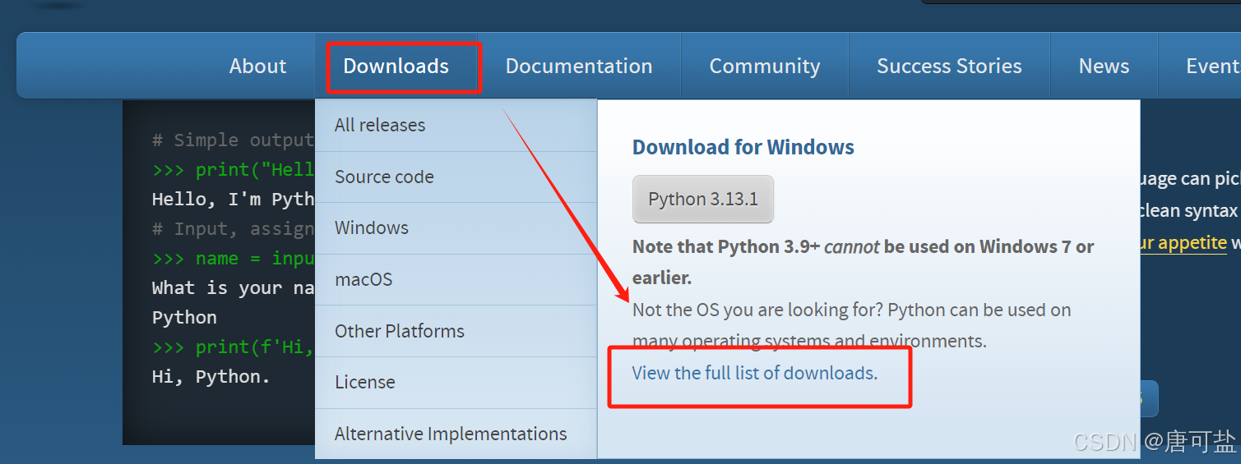Click the 'What is your na' code line

click(234, 288)
